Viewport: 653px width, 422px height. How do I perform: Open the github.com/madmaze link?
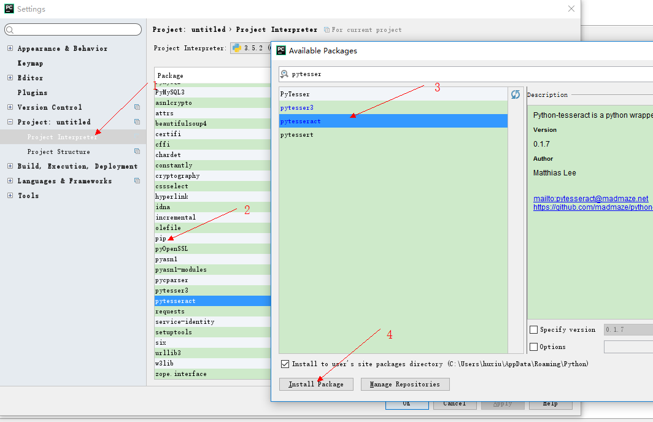[x=593, y=207]
